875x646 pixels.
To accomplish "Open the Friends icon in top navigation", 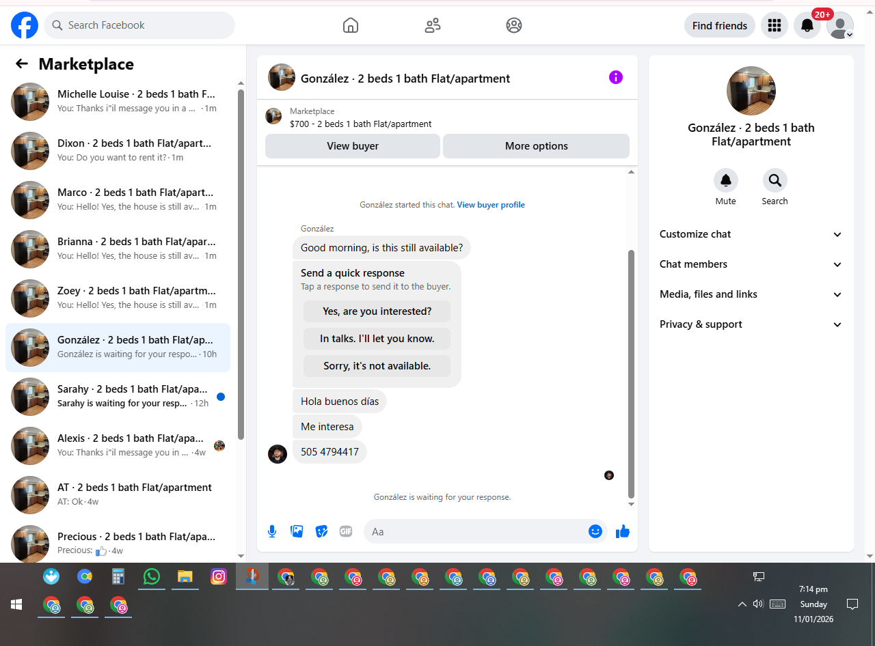I will [x=432, y=25].
